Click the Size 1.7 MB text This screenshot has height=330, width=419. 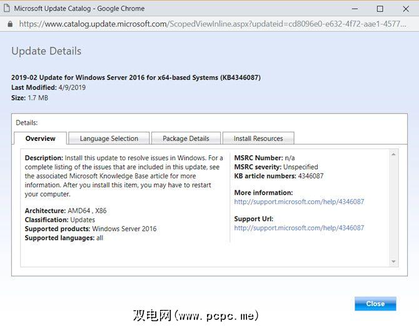point(29,98)
